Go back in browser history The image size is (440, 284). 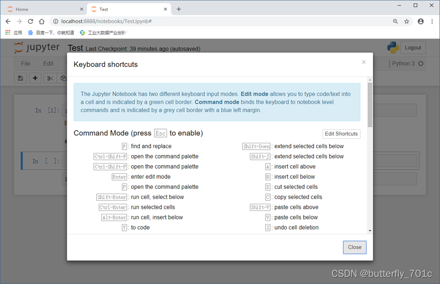pos(8,21)
